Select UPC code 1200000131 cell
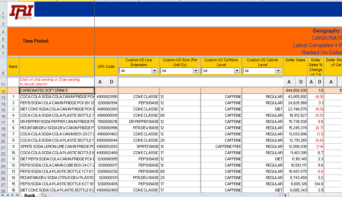The width and height of the screenshot is (342, 197). 106,178
